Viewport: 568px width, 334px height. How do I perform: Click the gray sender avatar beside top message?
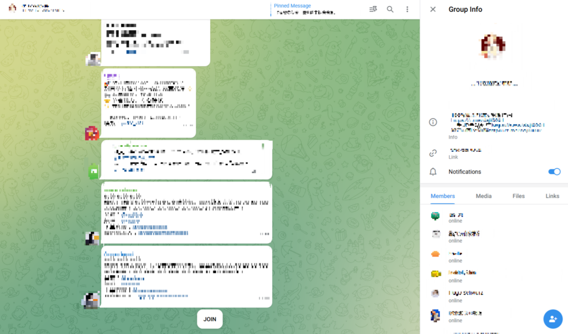pyautogui.click(x=93, y=59)
